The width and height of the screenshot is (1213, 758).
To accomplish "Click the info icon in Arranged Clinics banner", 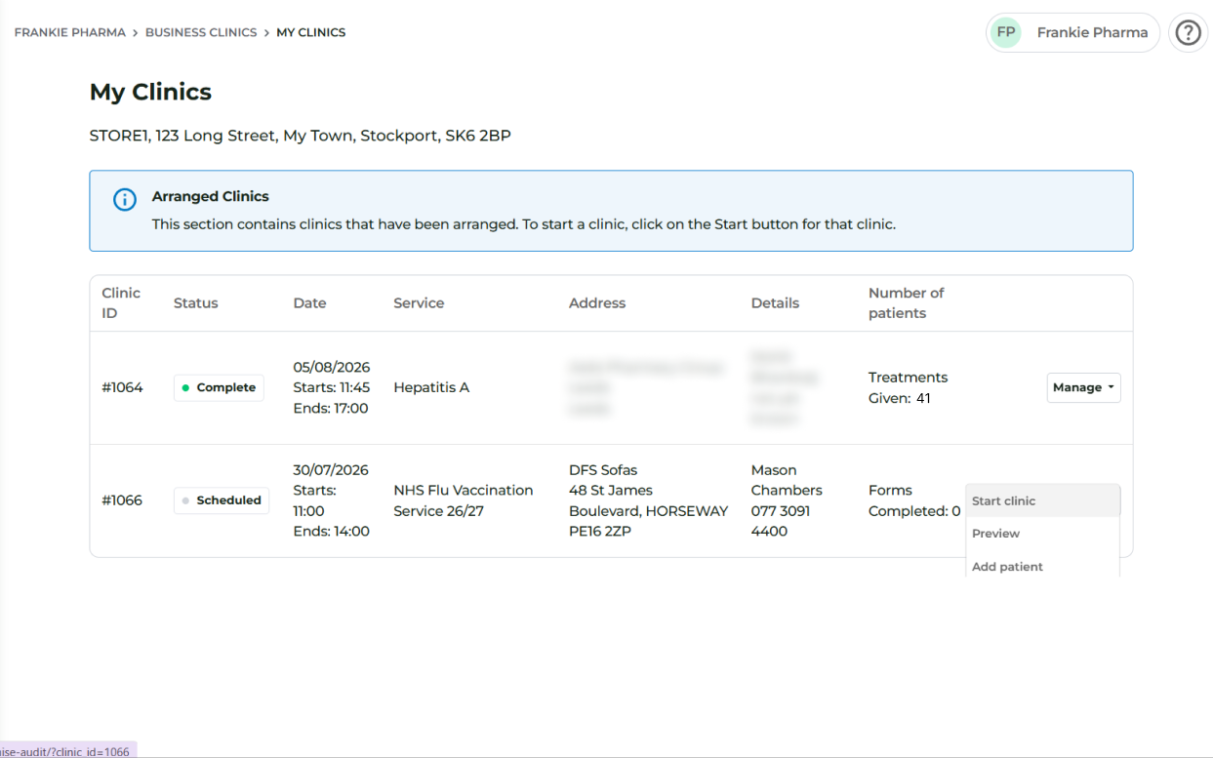I will click(x=125, y=200).
